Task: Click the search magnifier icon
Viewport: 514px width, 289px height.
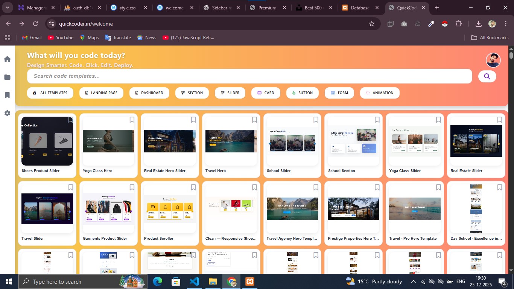Action: click(x=487, y=76)
